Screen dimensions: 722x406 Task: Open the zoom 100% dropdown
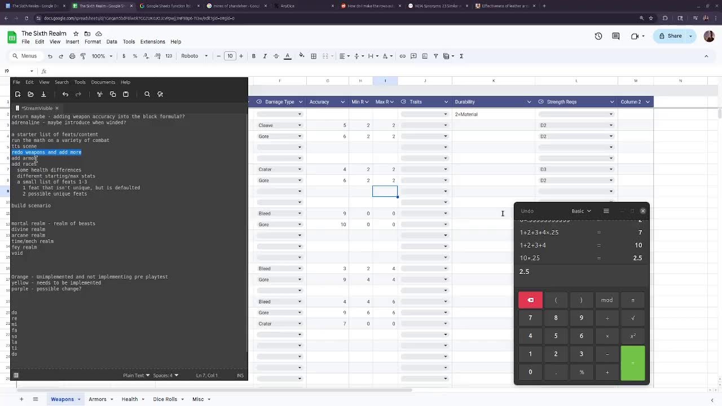102,56
